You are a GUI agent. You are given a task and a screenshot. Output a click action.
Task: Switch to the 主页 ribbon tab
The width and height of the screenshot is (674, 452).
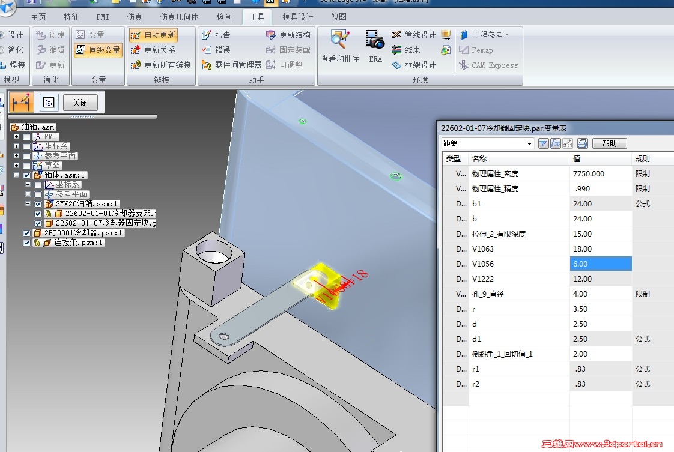click(38, 17)
